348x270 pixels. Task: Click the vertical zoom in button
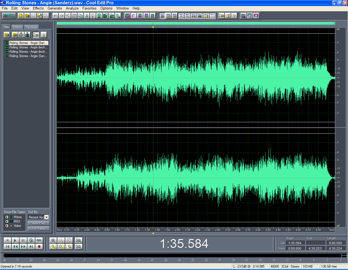point(79,240)
